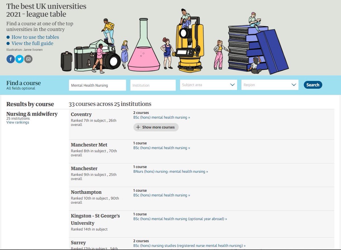Open Manchester Met BSc mental health nursing course

tap(162, 148)
